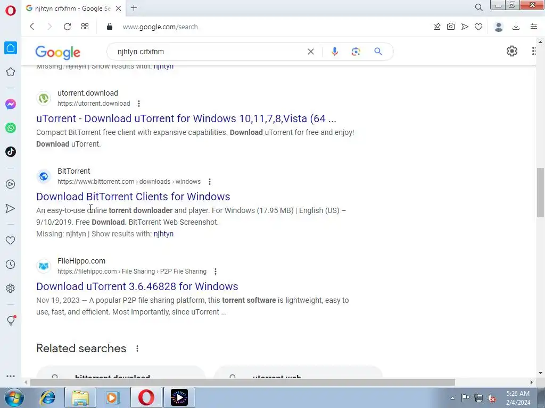Open more options for the utorrent.download result
This screenshot has width=545, height=408.
point(139,104)
